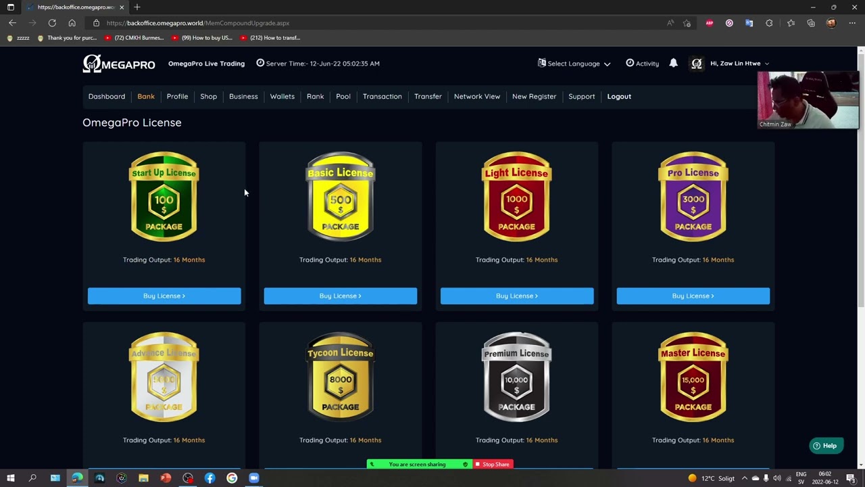Buy the Basic License
Image resolution: width=865 pixels, height=487 pixels.
tap(341, 296)
